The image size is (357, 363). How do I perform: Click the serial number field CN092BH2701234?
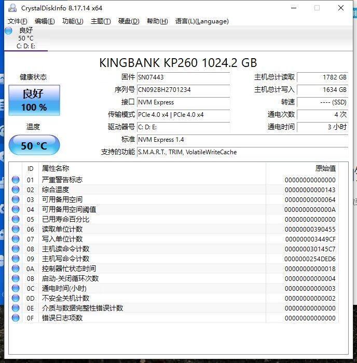tap(183, 90)
